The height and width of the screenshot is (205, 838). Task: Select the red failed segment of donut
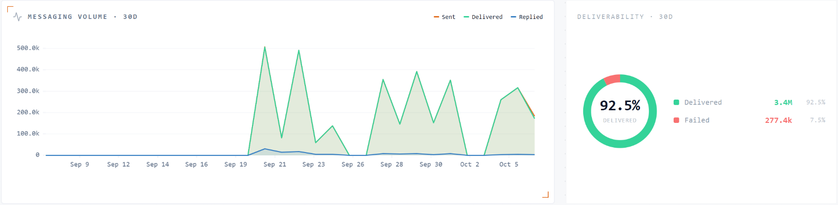click(x=612, y=79)
